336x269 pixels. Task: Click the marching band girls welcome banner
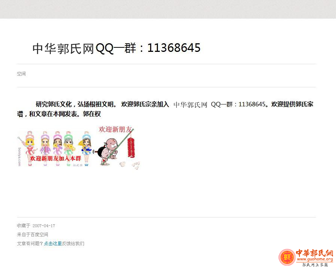point(55,148)
